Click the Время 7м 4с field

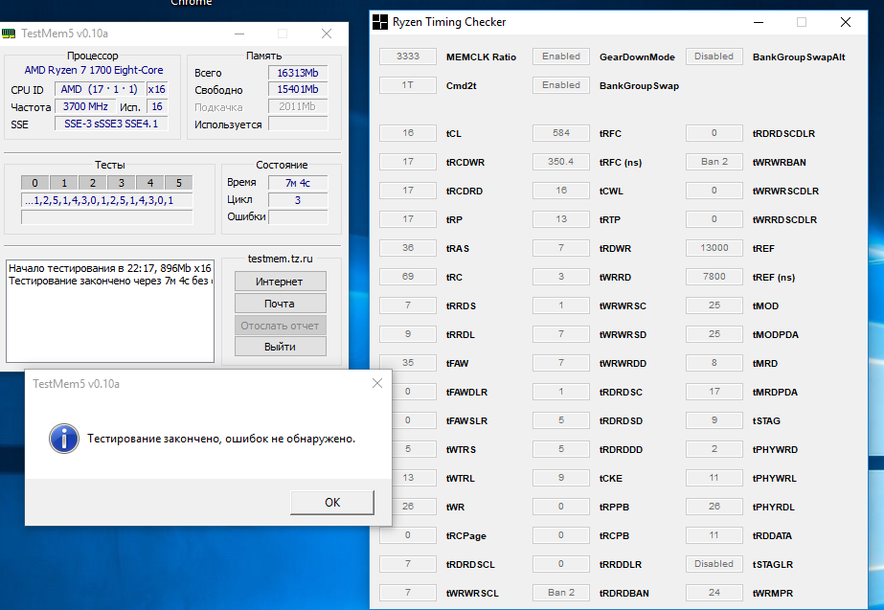pyautogui.click(x=298, y=183)
